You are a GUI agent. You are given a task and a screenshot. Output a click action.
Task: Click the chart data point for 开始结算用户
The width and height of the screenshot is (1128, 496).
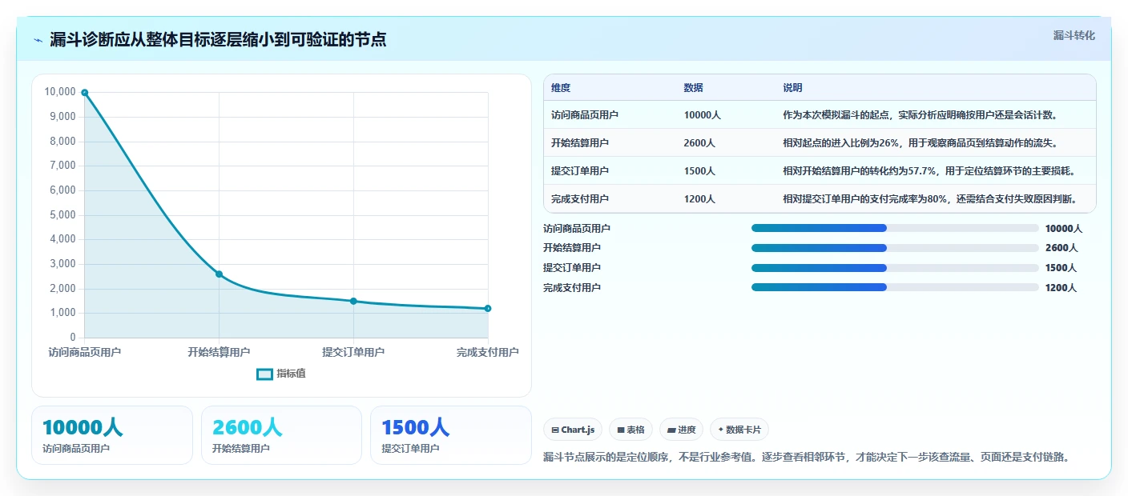pyautogui.click(x=219, y=274)
